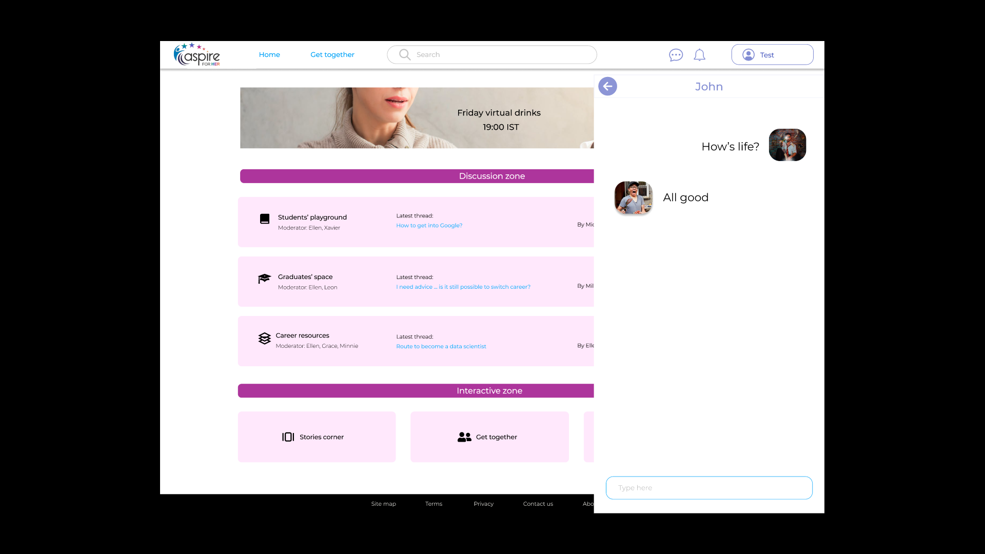This screenshot has width=985, height=554.
Task: Click the Students' playground book icon
Action: [x=265, y=219]
